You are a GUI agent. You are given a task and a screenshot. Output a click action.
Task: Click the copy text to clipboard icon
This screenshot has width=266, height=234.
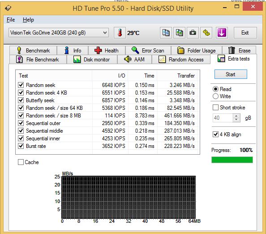pos(166,33)
